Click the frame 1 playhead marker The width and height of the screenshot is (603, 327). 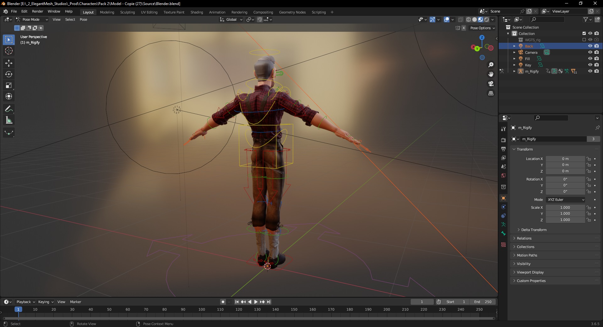pyautogui.click(x=18, y=309)
